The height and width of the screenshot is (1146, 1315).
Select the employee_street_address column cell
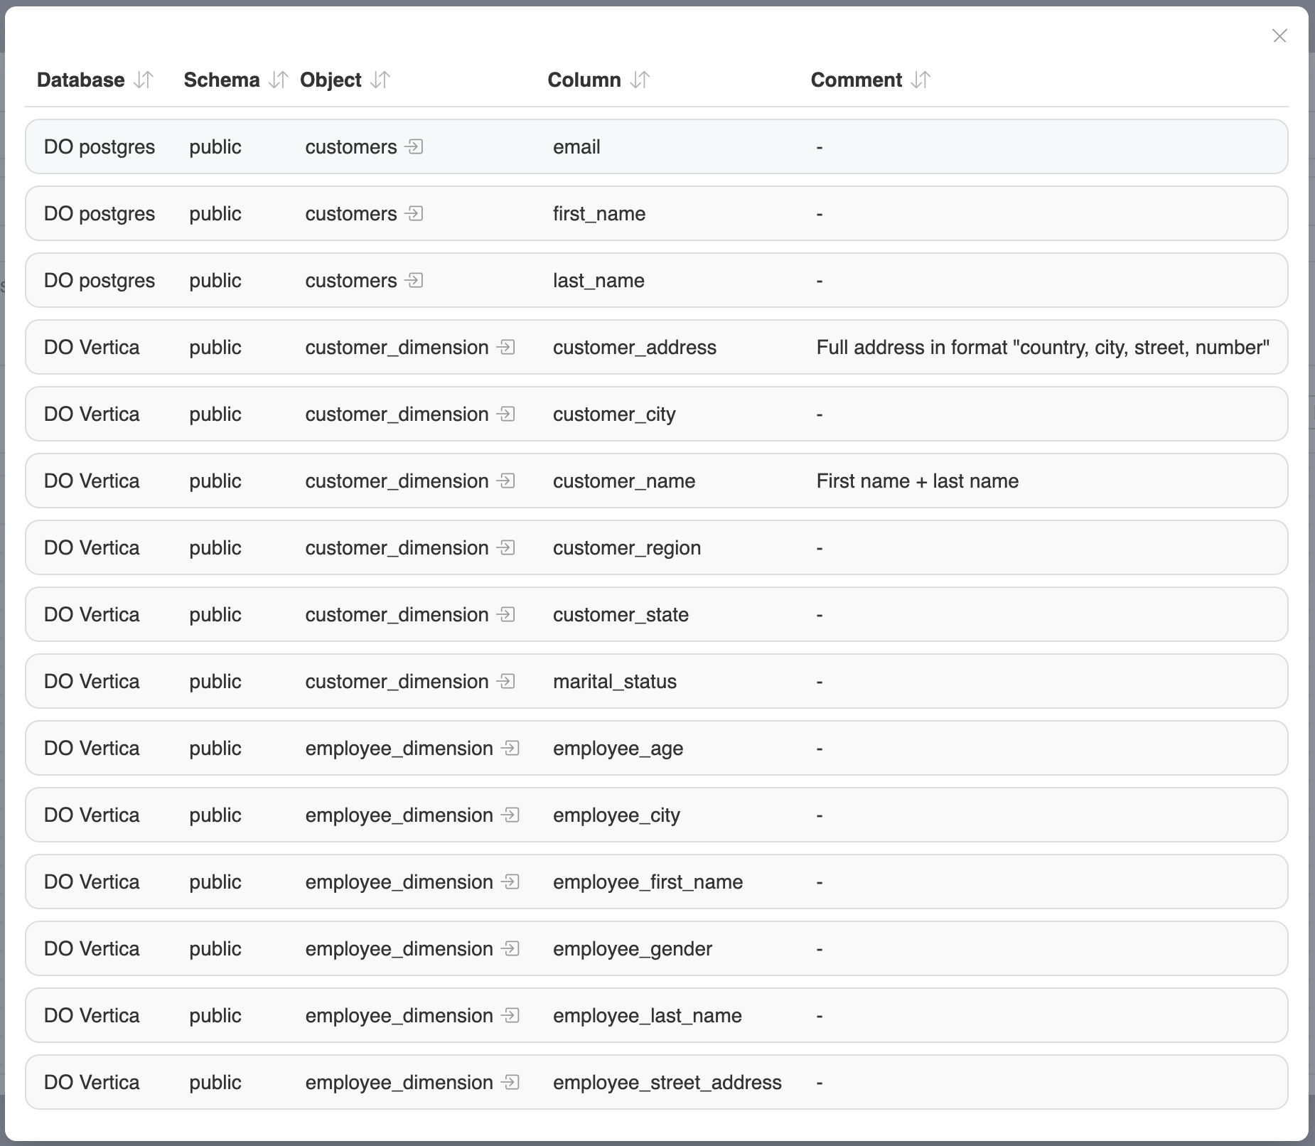(x=667, y=1082)
